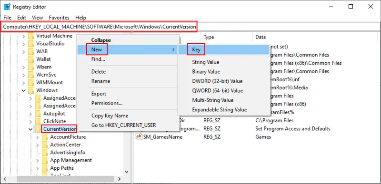The image size is (381, 184).
Task: Click the ClickNote folder icon
Action: point(38,121)
